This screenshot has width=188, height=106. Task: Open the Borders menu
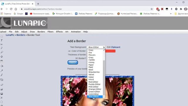pos(41,32)
